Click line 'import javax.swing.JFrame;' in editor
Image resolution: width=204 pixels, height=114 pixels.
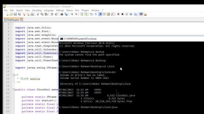pyautogui.click(x=37, y=67)
